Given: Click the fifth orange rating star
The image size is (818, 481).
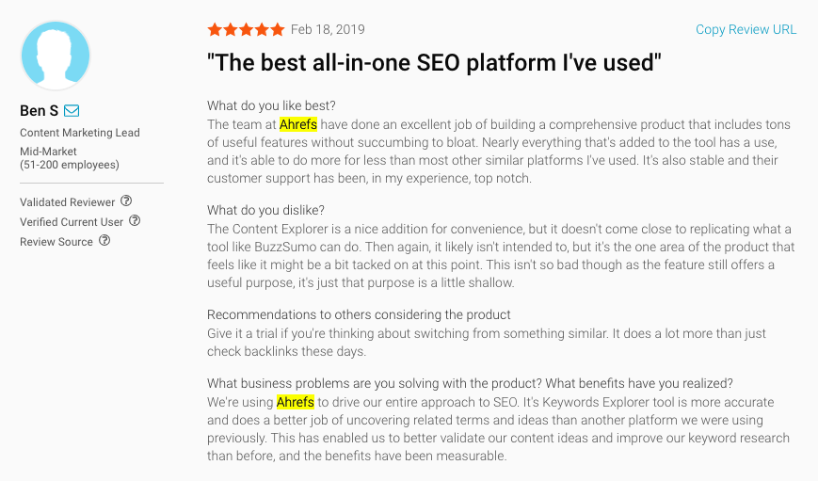Looking at the screenshot, I should pyautogui.click(x=277, y=30).
